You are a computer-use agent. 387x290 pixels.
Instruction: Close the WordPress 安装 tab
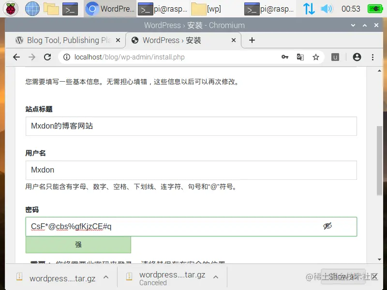(x=234, y=40)
